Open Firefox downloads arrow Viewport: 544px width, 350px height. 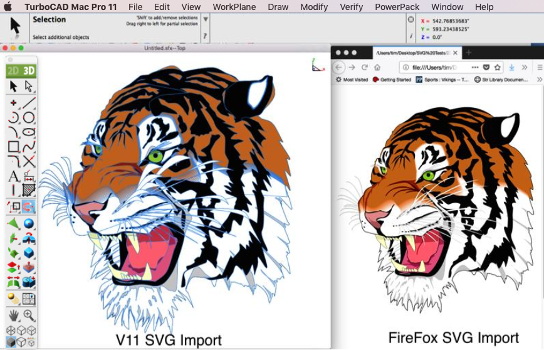click(511, 67)
